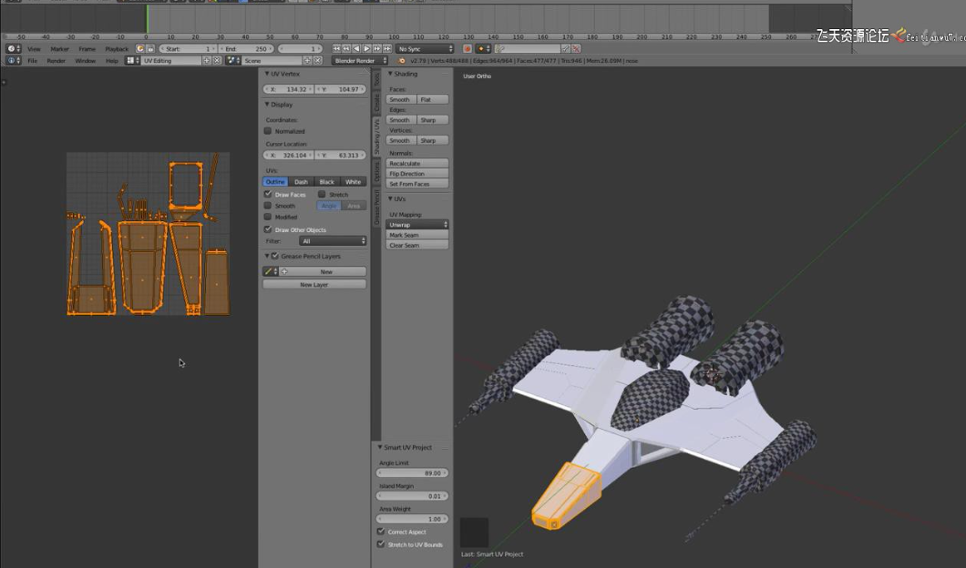Click the Angle Limit slider field
966x568 pixels.
(413, 473)
